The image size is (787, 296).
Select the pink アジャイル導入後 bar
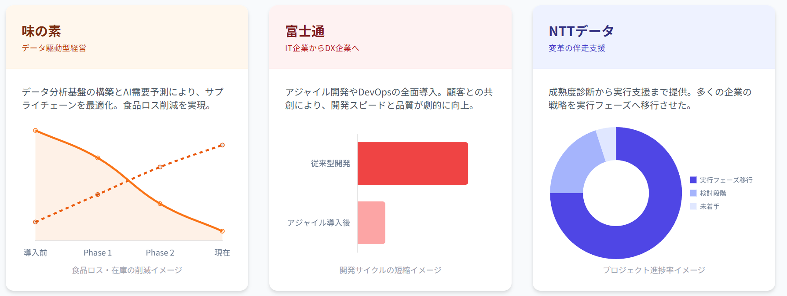click(x=371, y=223)
